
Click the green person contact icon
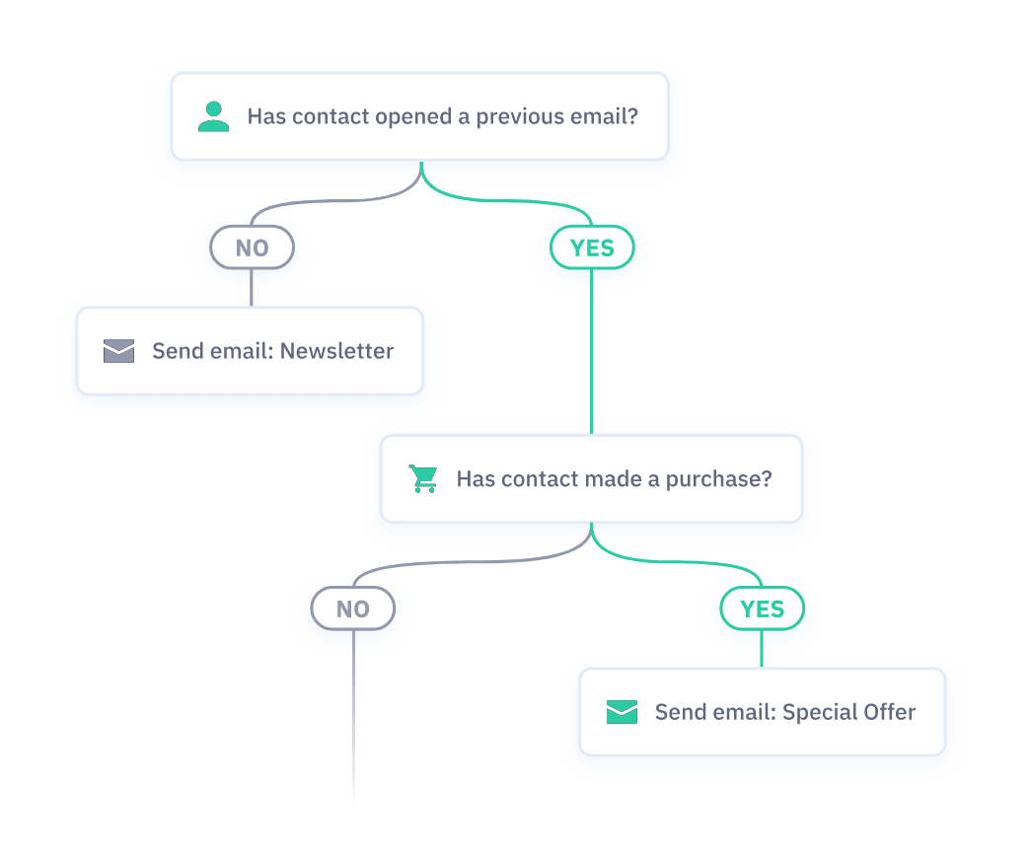[x=213, y=116]
